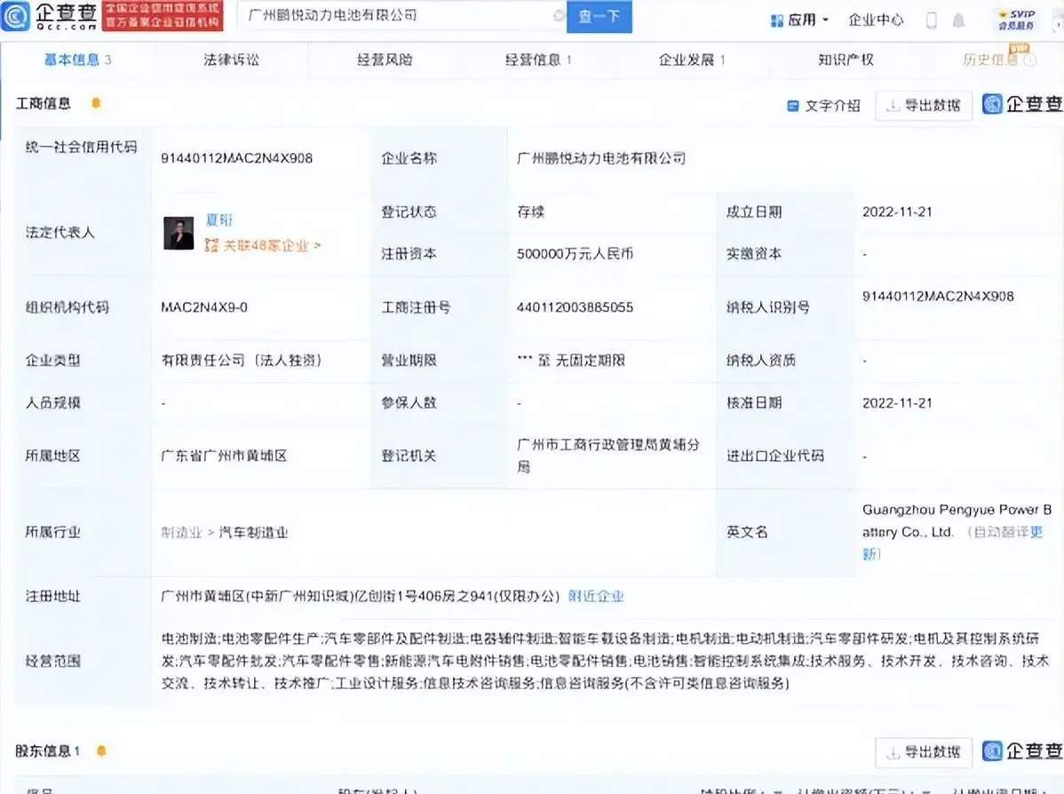Clear the search box with the X icon
1064x794 pixels.
(x=560, y=16)
